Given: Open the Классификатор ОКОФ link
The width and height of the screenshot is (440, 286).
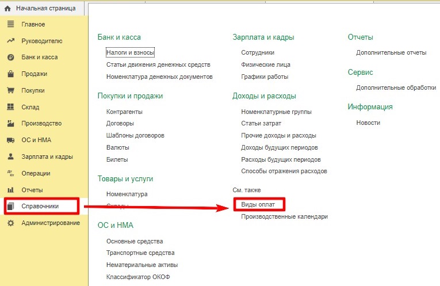Looking at the screenshot, I should tap(138, 277).
